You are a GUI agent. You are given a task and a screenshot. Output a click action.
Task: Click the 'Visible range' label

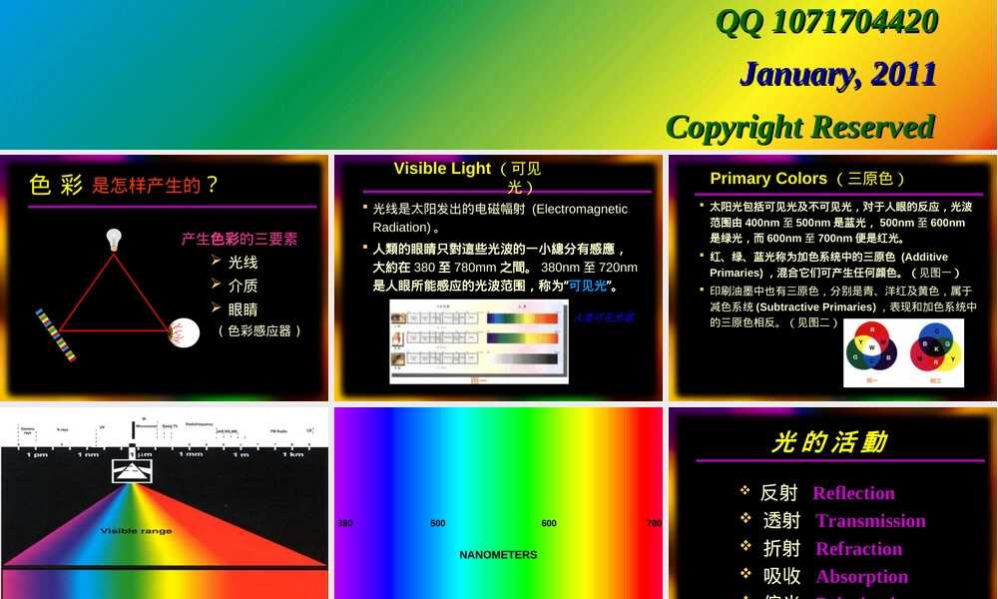coord(136,530)
